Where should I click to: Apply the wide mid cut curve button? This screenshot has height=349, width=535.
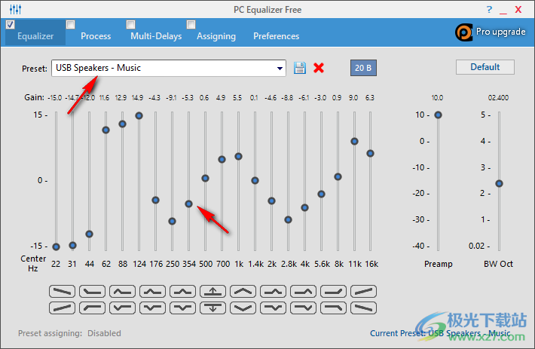coord(243,308)
